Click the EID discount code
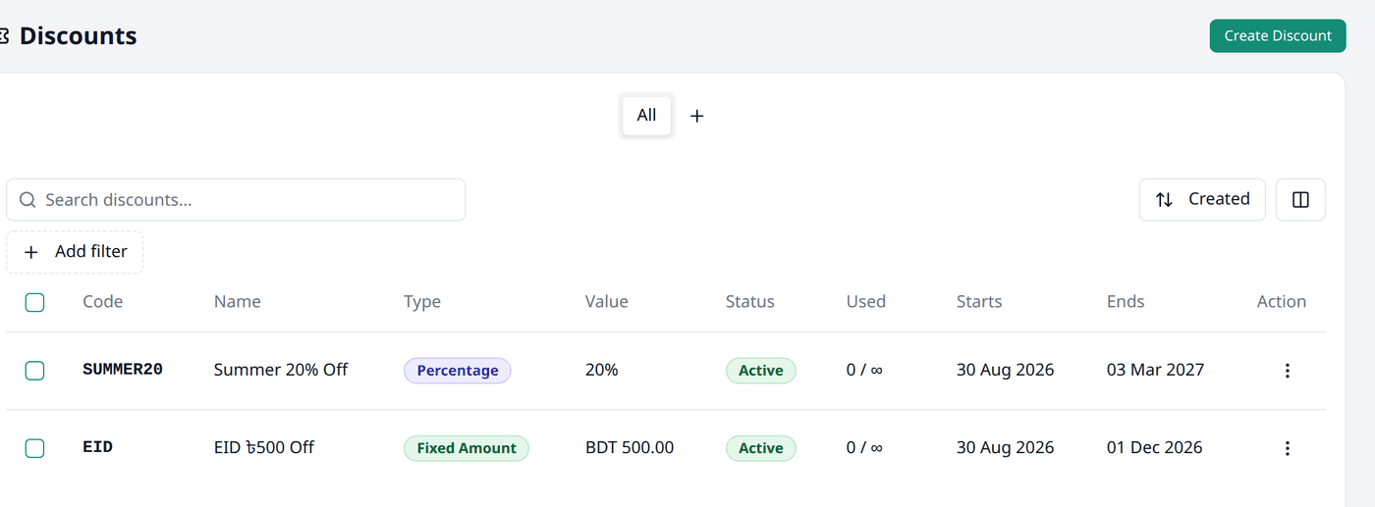The height and width of the screenshot is (507, 1375). coord(98,447)
